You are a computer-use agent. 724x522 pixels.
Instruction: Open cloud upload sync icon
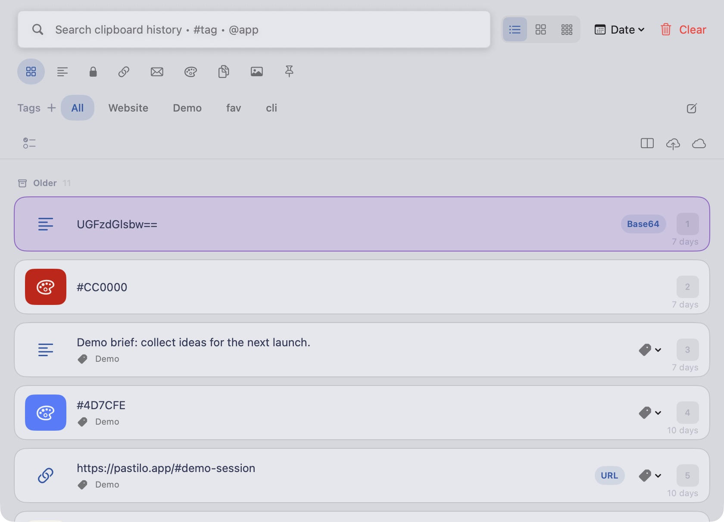click(x=673, y=143)
